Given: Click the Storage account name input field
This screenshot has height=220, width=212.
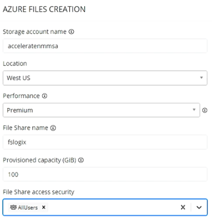Looking at the screenshot, I should (105, 46).
